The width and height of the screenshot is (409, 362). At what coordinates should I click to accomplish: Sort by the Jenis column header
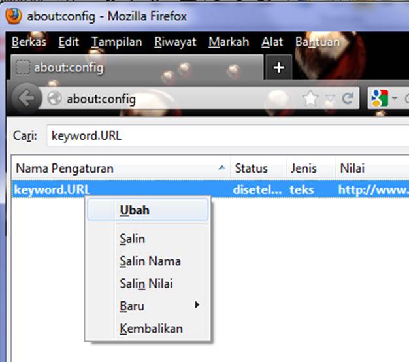pos(311,168)
